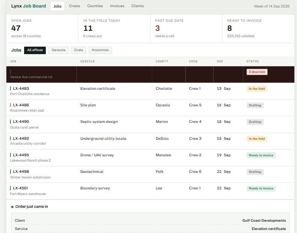The width and height of the screenshot is (297, 233).
Task: Click the Open Jobs 47 card
Action: click(x=42, y=29)
